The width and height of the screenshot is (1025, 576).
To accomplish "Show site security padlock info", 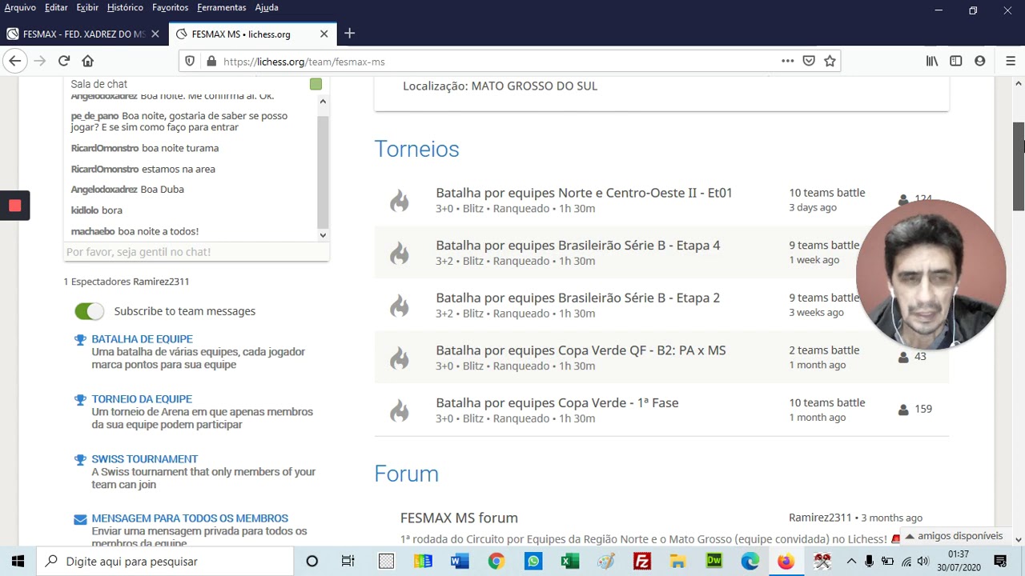I will 211,61.
